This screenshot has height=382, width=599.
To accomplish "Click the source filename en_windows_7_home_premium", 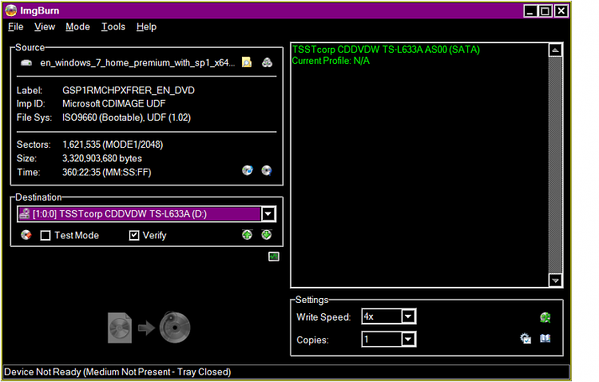I will tap(137, 62).
